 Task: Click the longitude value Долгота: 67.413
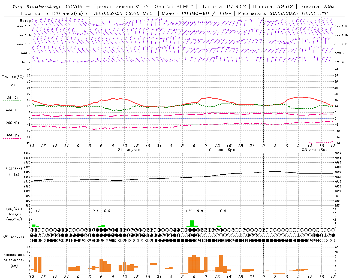[223, 7]
